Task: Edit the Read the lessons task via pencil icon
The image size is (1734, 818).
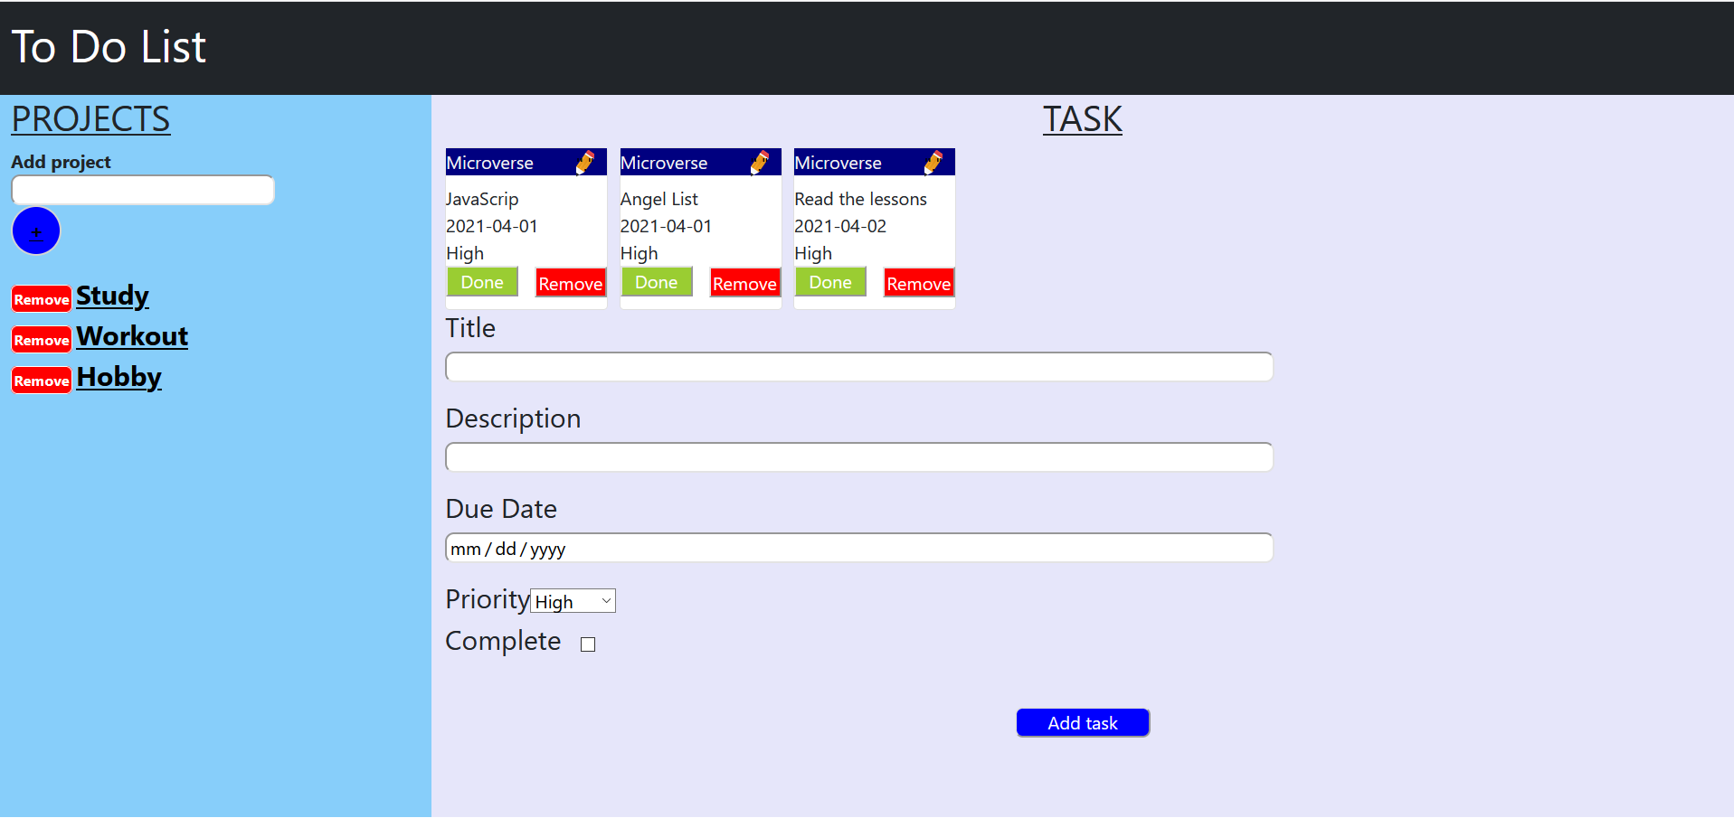Action: (x=933, y=163)
